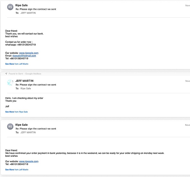Screen dimensions: 190x177
Task: Open www.ripesale.com link in last email
Action: point(29,161)
